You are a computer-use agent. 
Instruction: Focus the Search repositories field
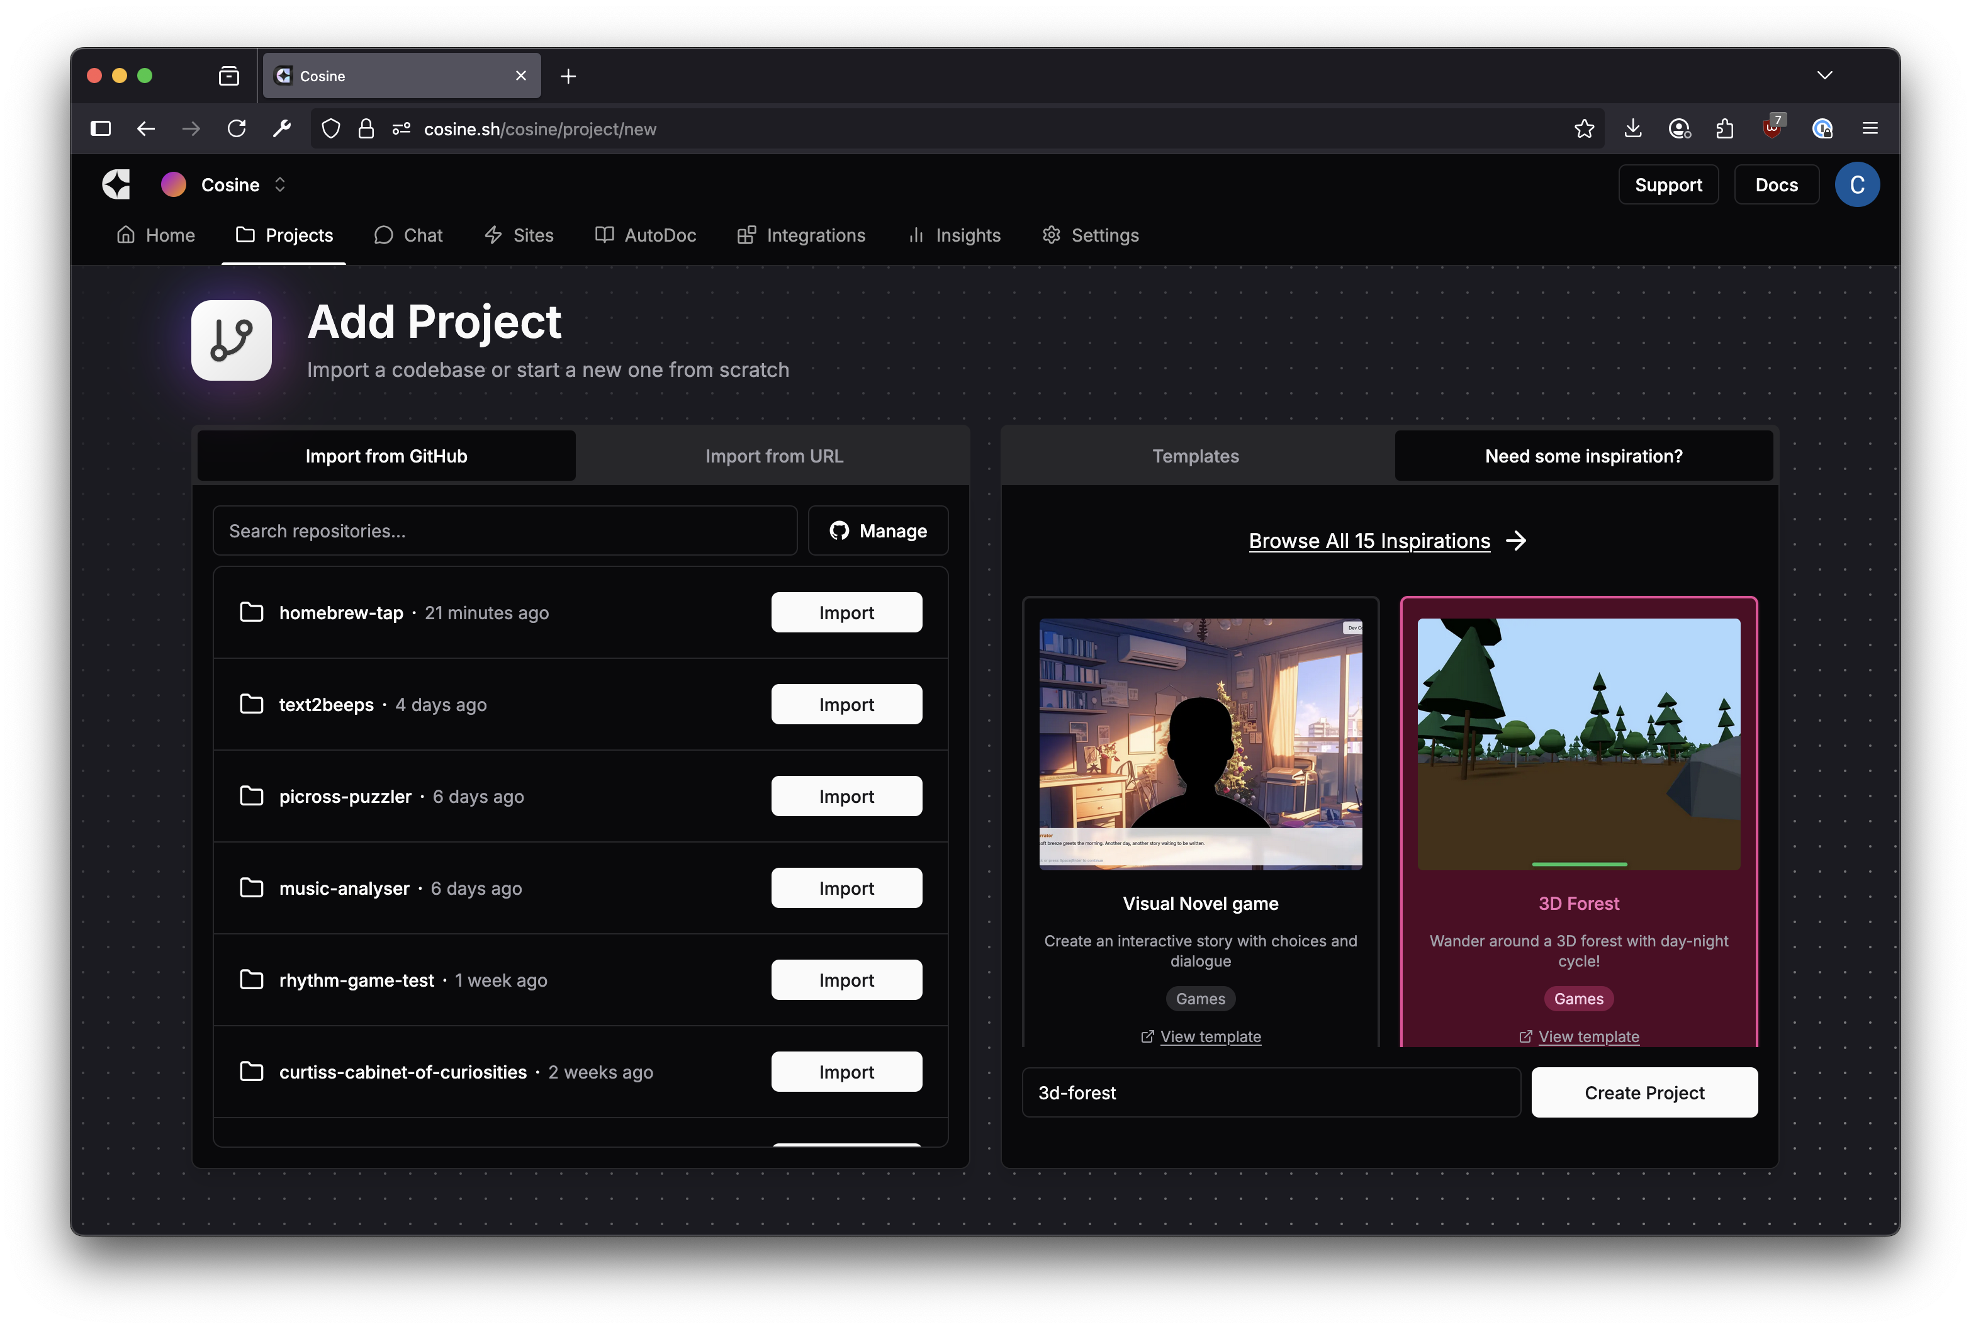pos(504,532)
